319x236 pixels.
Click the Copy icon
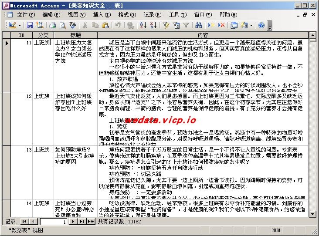pos(95,25)
